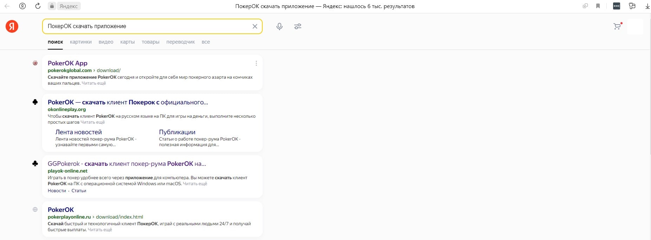Image resolution: width=651 pixels, height=240 pixels.
Task: Open the shopping cart icon
Action: click(x=617, y=26)
